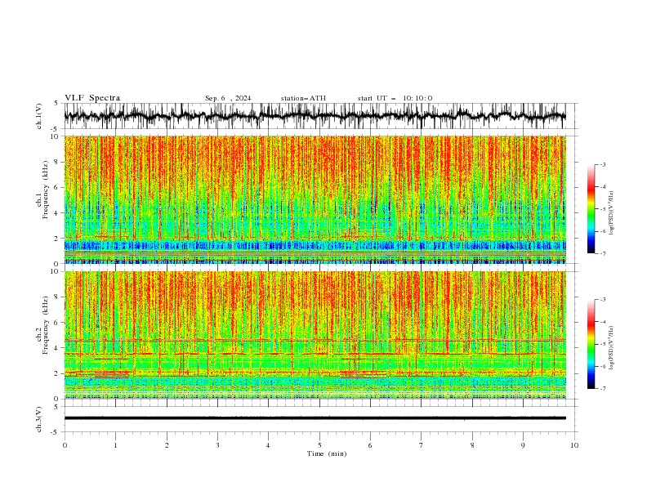Click the ch.1 Frequency (kHz) axis label

click(x=42, y=190)
